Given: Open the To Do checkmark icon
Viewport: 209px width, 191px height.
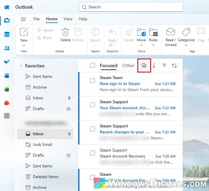Looking at the screenshot, I should (7, 62).
